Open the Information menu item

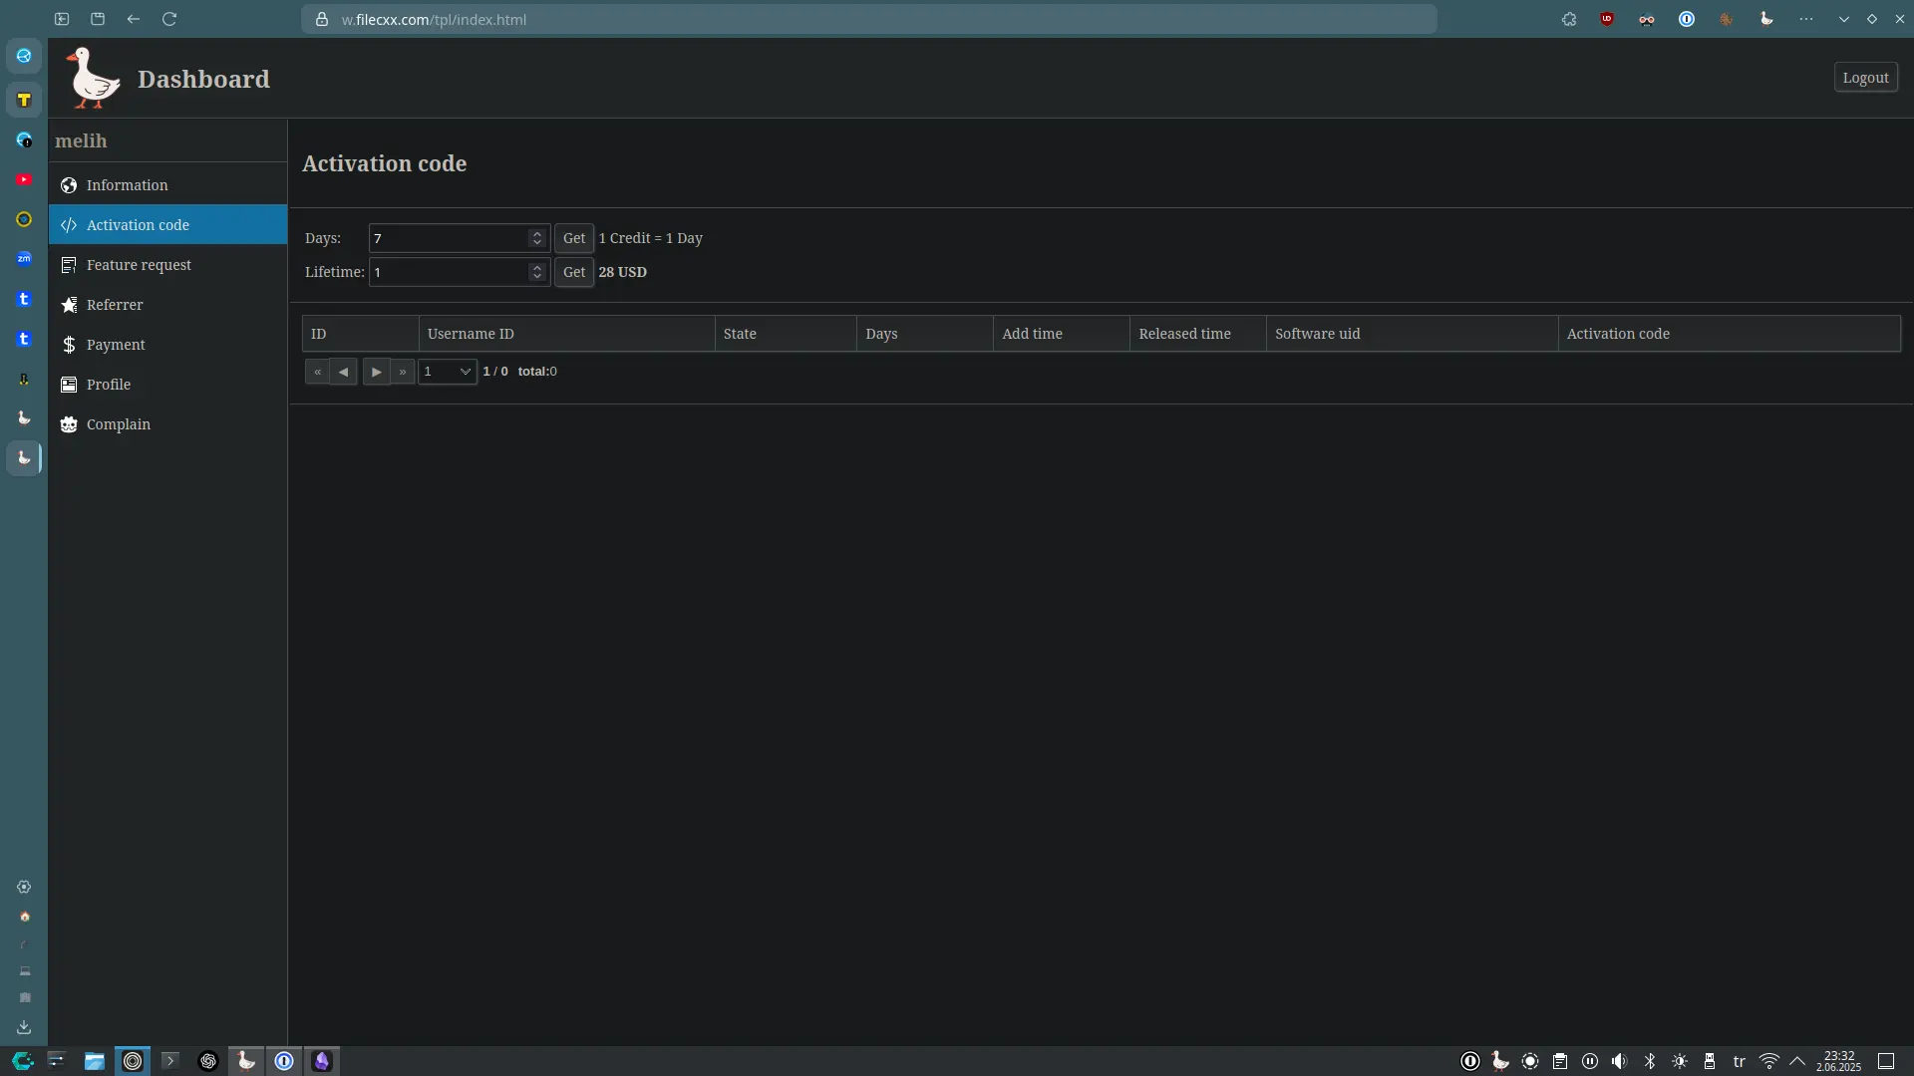pos(167,185)
